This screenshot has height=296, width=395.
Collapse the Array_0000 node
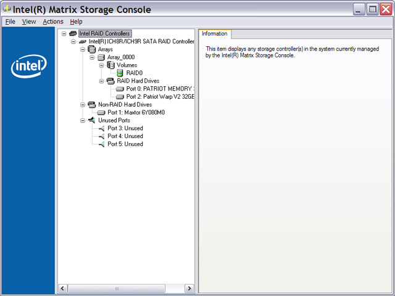point(92,57)
